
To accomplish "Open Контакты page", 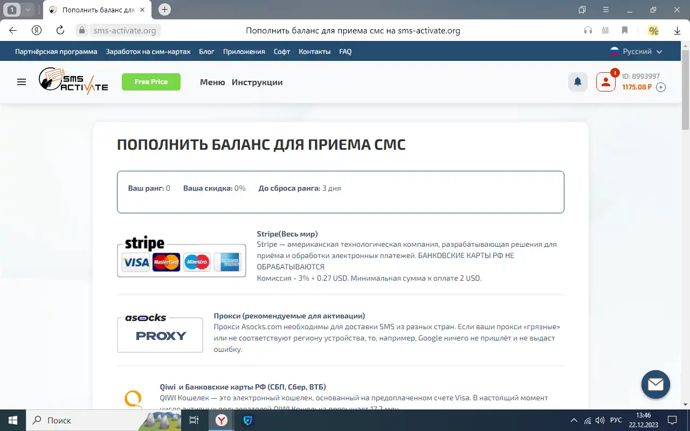I will tap(315, 52).
